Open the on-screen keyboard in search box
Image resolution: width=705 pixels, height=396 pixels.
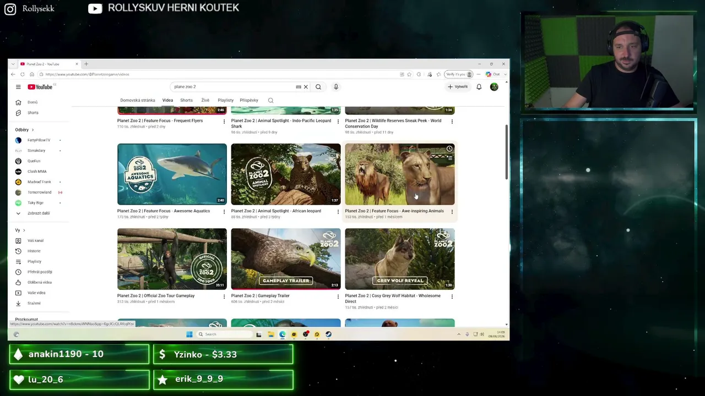299,87
